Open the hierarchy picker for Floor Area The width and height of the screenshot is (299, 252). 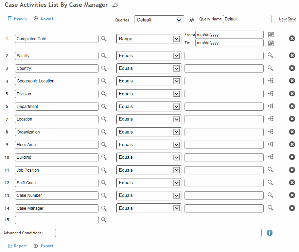[270, 144]
